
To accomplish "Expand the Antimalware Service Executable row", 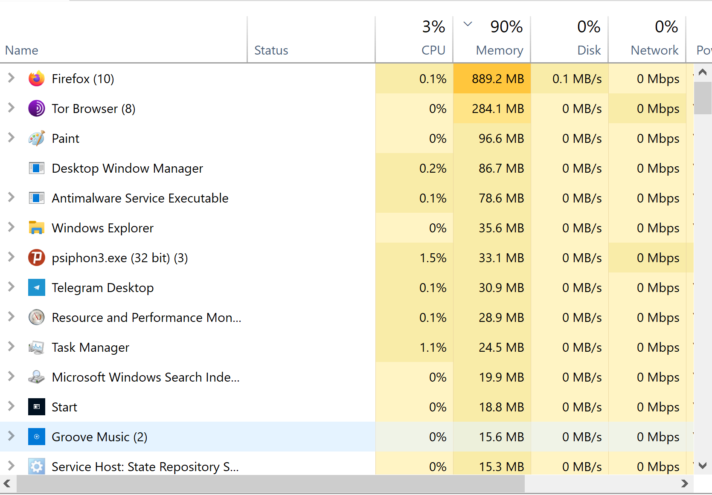I will 12,197.
